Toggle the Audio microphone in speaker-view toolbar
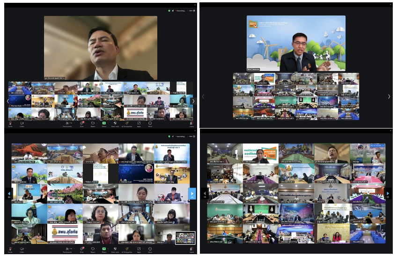This screenshot has width=397, height=257. (10, 124)
